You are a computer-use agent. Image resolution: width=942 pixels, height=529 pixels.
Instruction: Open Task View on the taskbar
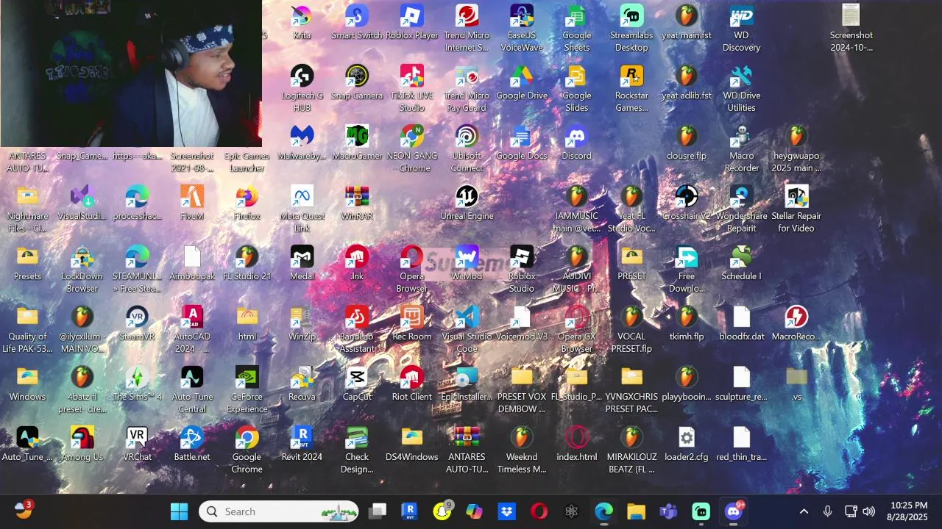click(x=378, y=511)
